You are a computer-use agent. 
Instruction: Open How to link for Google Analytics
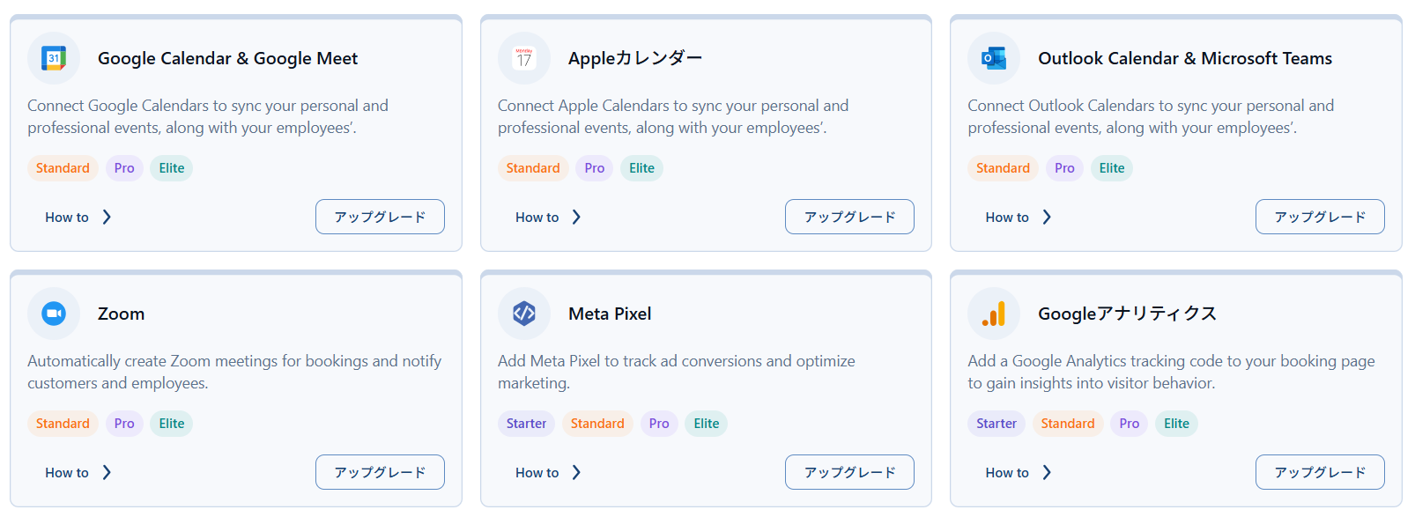[1007, 472]
